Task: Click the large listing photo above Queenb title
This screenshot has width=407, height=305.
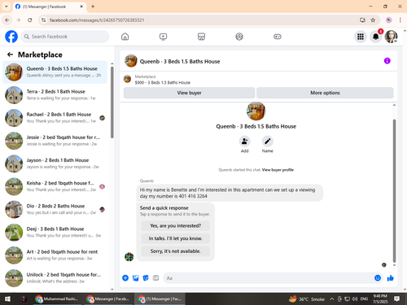Action: pos(256,111)
